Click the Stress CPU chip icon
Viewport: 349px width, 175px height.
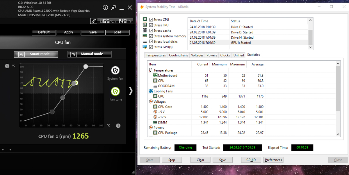pos(145,19)
